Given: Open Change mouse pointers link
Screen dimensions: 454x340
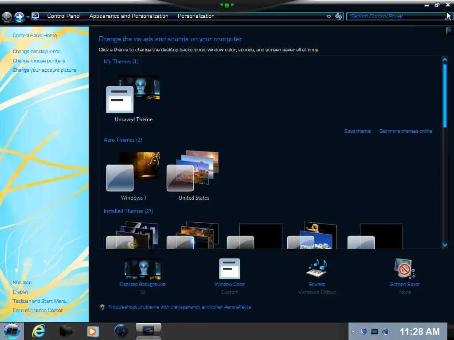Looking at the screenshot, I should click(x=39, y=61).
